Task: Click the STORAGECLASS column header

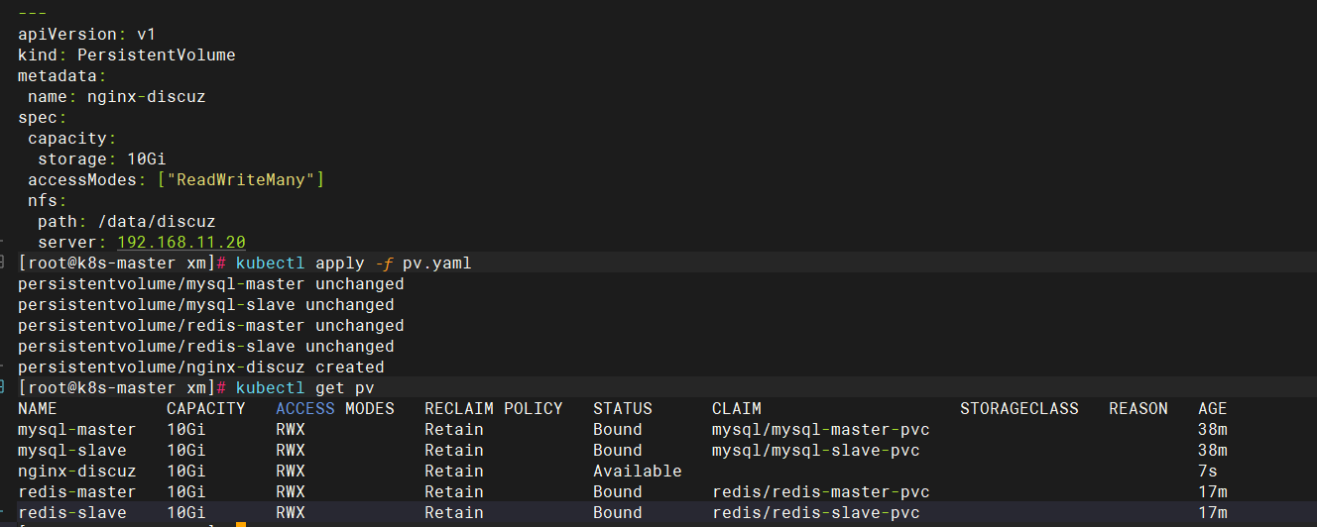Action: point(1019,408)
